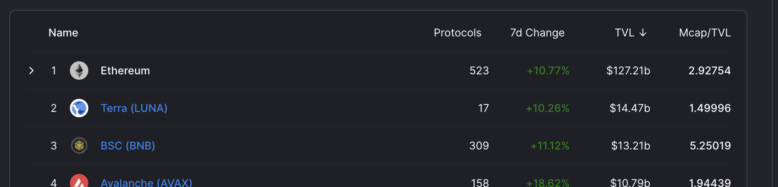Expand the Ethereum row chevron
Screen dimensions: 778x187
pyautogui.click(x=31, y=71)
